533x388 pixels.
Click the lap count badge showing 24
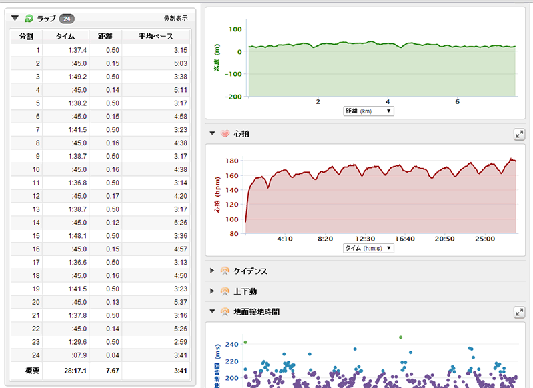click(x=67, y=19)
